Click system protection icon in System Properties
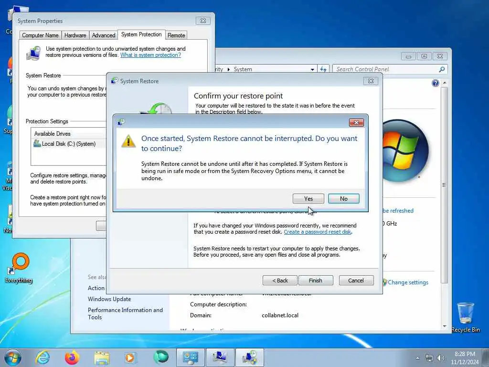 pyautogui.click(x=33, y=53)
